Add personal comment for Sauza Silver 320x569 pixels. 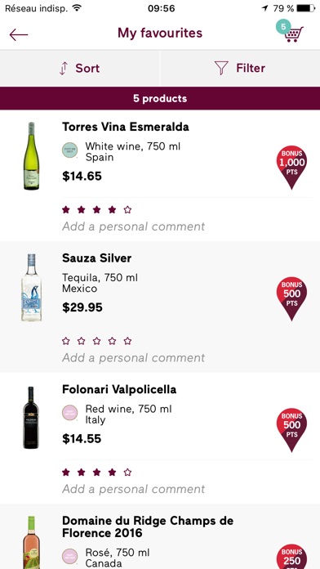(133, 358)
